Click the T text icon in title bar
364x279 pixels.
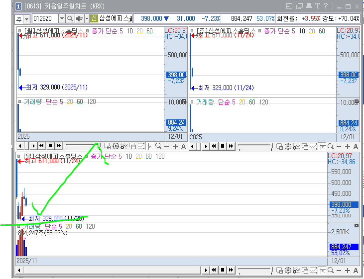click(x=318, y=6)
